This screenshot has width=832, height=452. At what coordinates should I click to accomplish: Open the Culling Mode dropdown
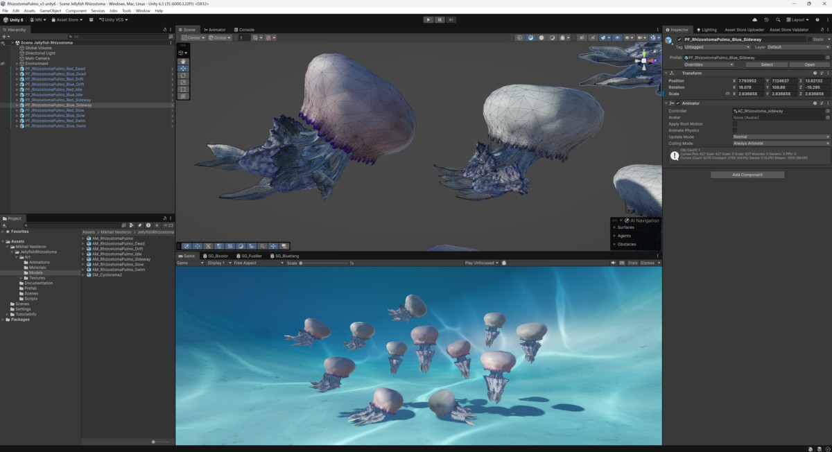(781, 143)
